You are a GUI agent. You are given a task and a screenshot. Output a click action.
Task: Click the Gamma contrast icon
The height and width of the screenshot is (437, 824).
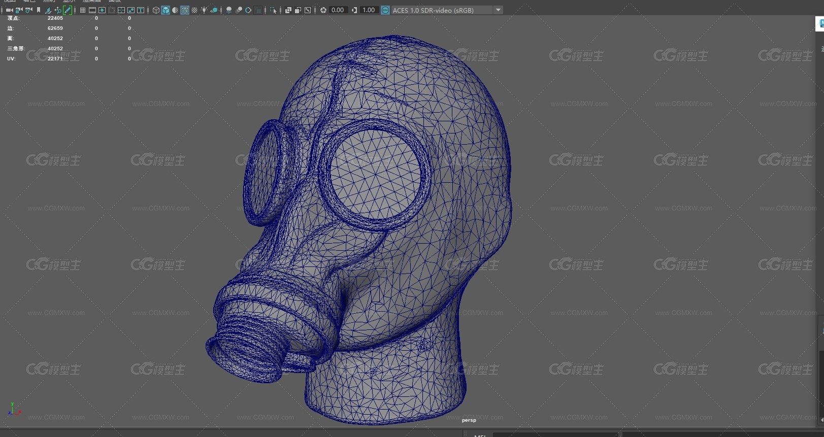354,10
